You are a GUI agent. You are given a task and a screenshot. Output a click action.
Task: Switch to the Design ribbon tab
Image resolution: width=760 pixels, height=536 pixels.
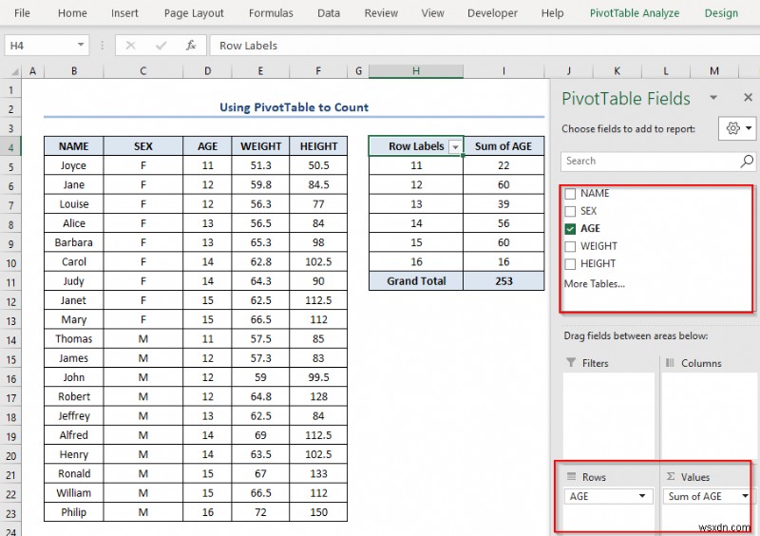(721, 13)
